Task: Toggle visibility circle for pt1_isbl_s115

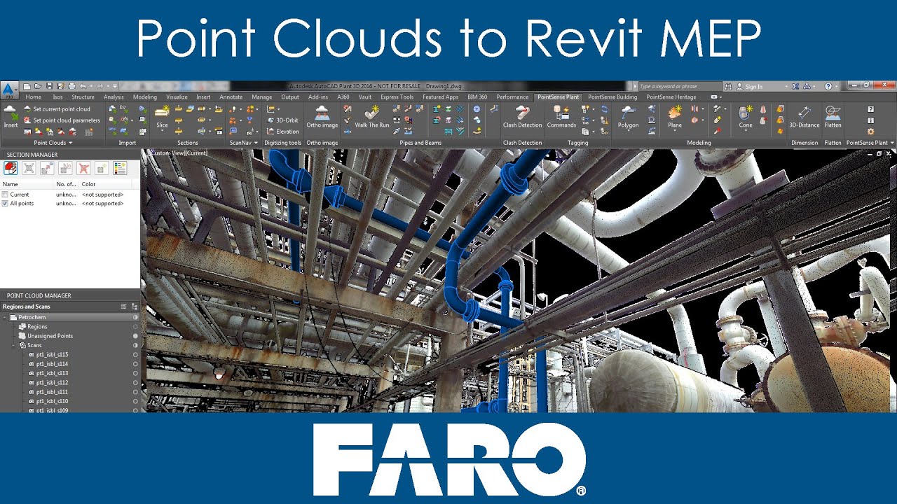Action: [x=135, y=355]
